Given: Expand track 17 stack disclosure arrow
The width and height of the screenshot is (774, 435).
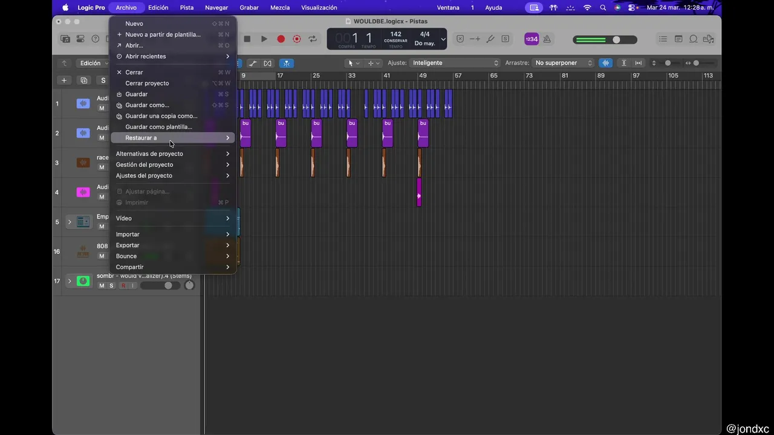Looking at the screenshot, I should pos(70,281).
